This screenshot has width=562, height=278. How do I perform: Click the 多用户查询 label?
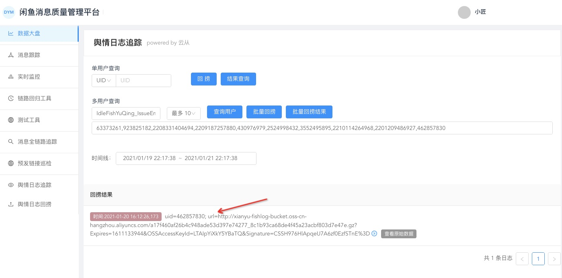[x=106, y=101]
